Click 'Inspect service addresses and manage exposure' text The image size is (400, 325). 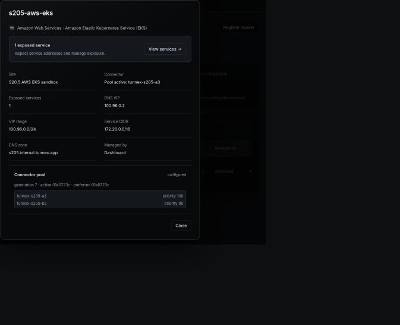click(59, 54)
